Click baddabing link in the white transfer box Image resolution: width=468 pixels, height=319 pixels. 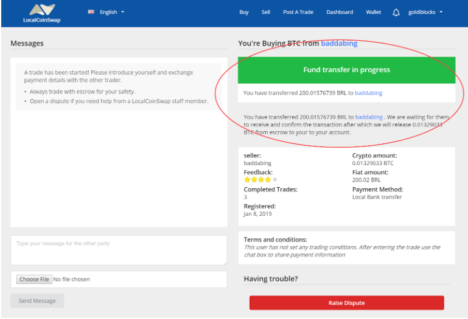[x=368, y=93]
